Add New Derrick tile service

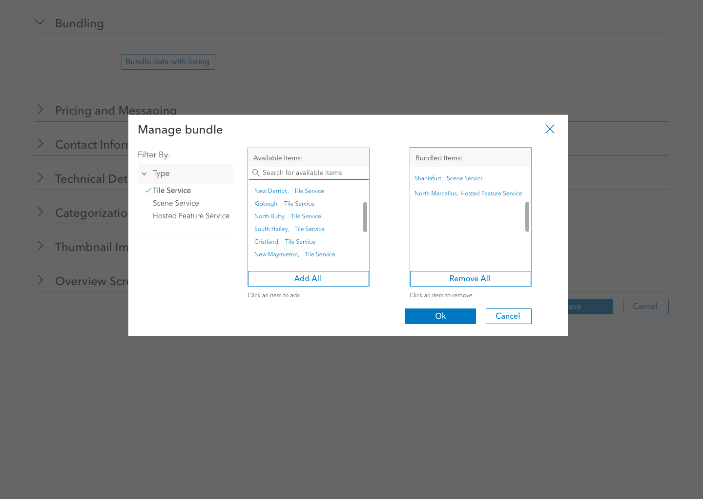coord(289,191)
